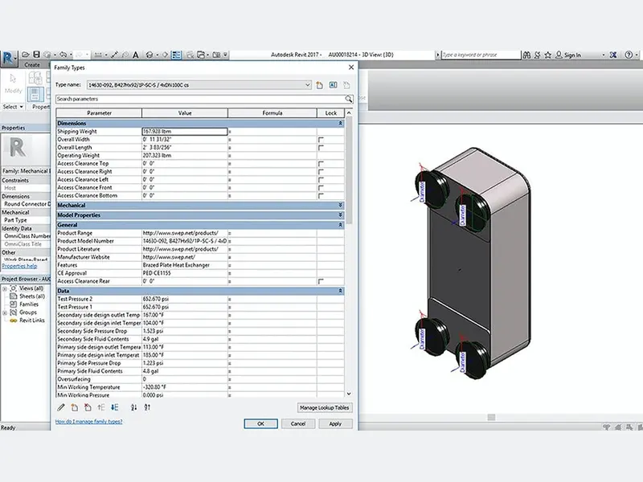Click the Sort Descending parameters icon
The image size is (643, 482).
(x=147, y=407)
